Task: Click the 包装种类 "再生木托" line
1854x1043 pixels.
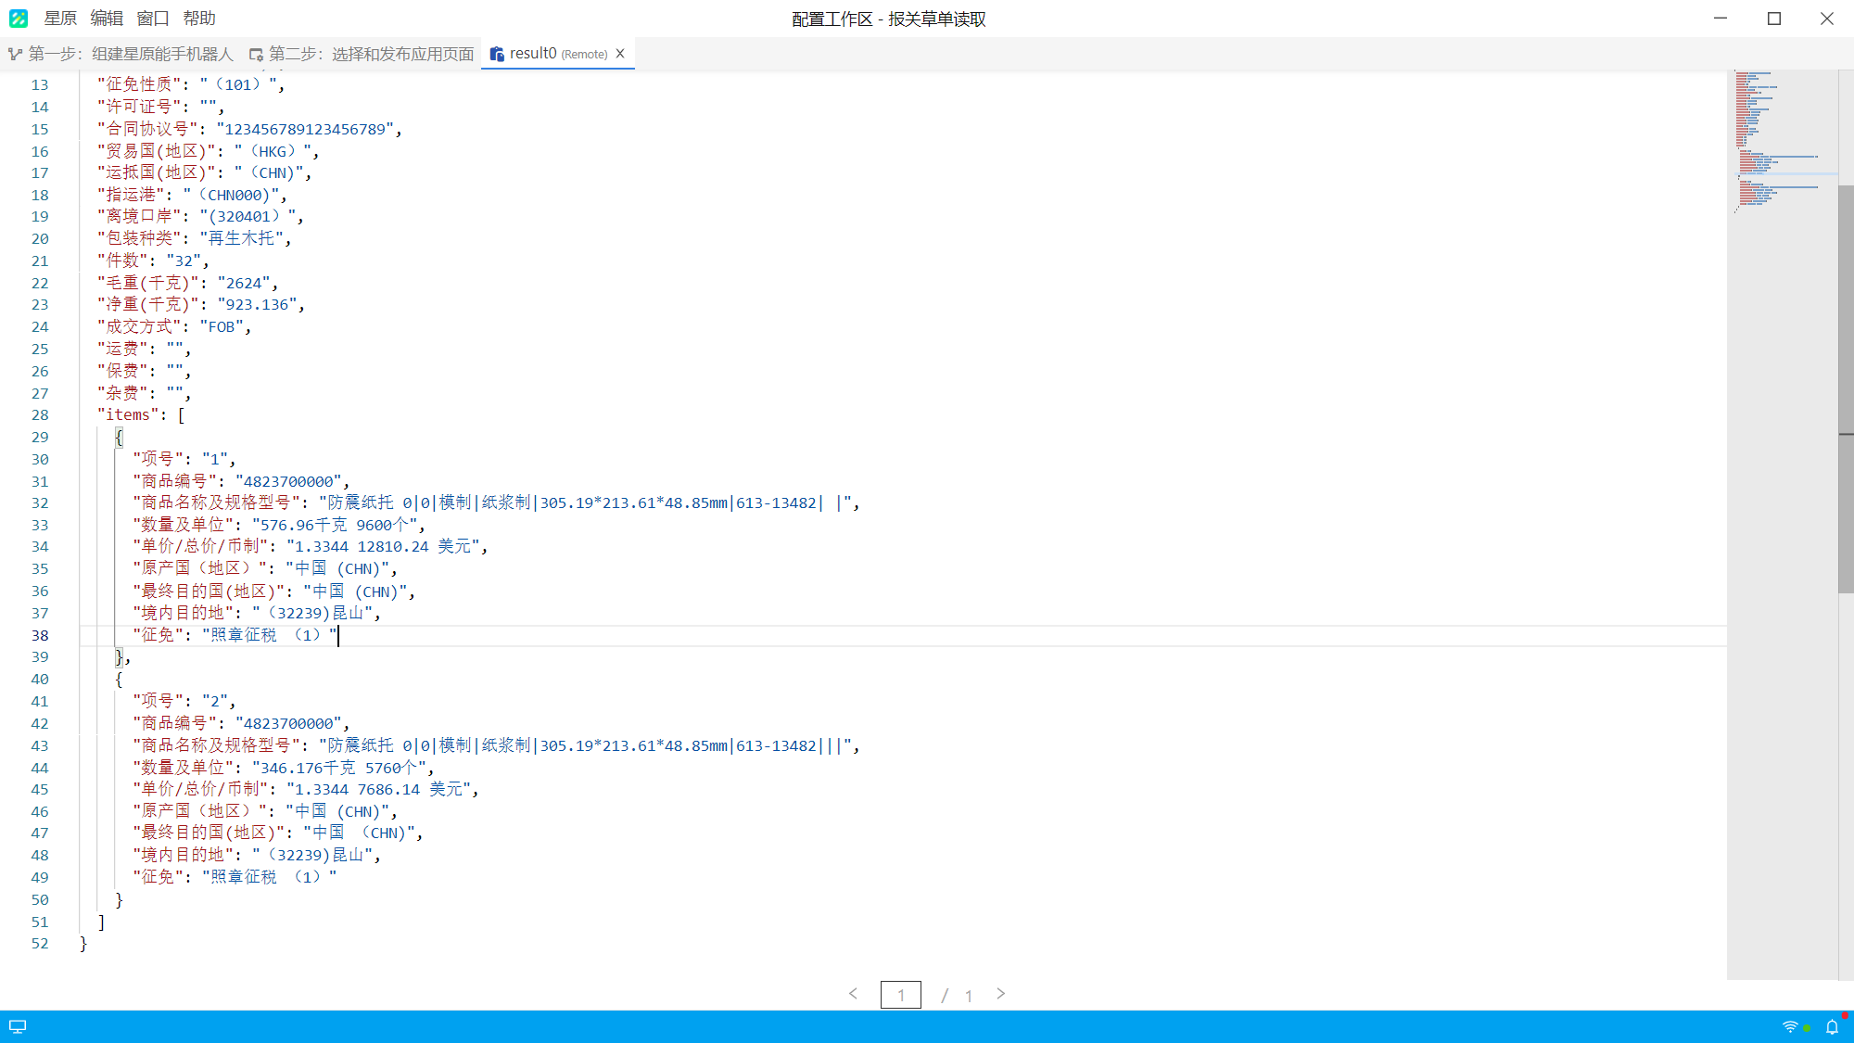Action: tap(195, 238)
